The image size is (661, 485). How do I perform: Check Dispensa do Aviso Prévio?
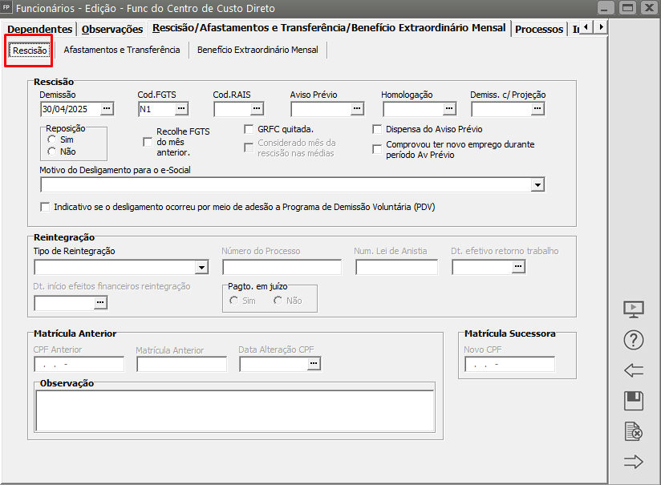pos(378,129)
